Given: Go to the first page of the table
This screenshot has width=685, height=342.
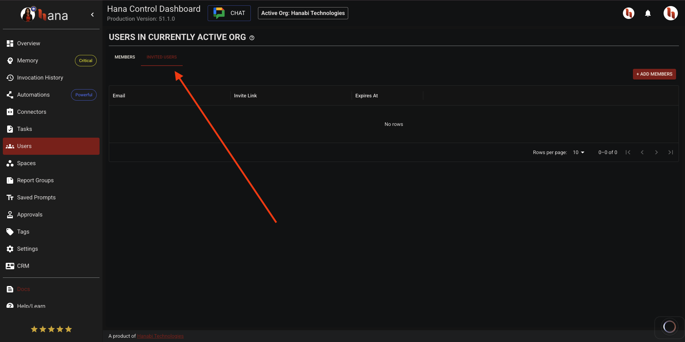Looking at the screenshot, I should (x=628, y=152).
